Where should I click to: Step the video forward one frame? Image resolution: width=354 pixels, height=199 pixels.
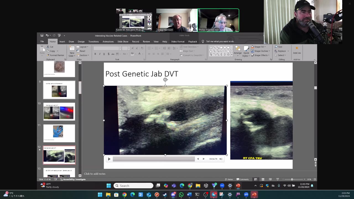click(204, 159)
